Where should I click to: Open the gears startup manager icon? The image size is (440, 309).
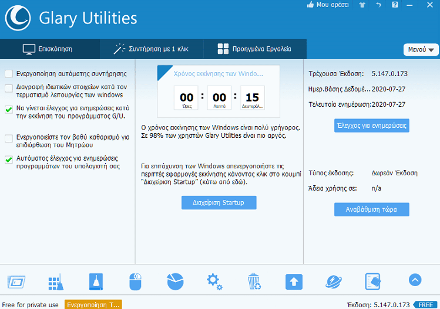tap(214, 281)
